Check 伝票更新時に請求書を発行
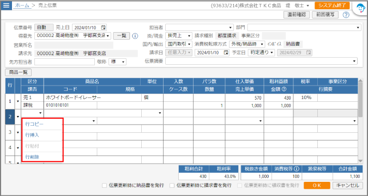 click(x=172, y=186)
